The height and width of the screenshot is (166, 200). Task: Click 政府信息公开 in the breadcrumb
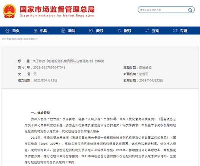[x=31, y=39]
